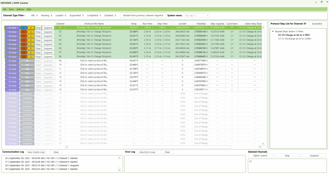Click the Idle status badge on channel 09
This screenshot has height=176, width=329.
coord(27,60)
